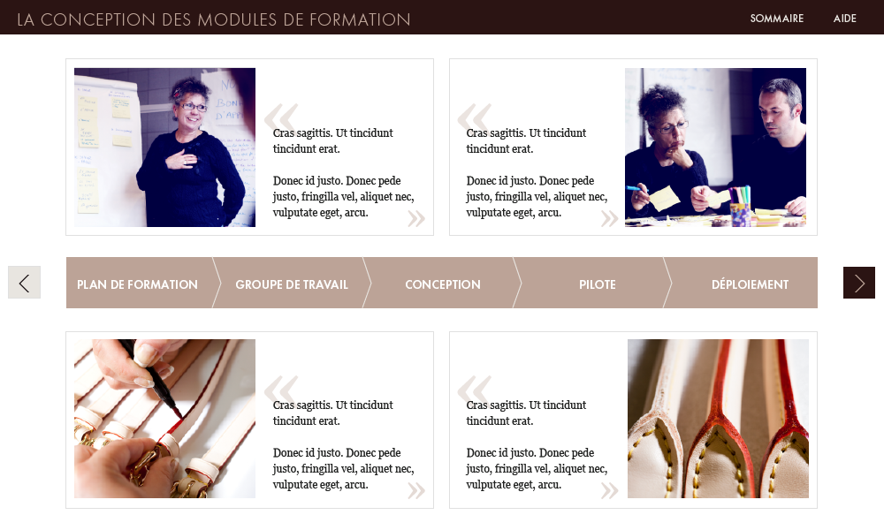Click the previous page left arrow

coord(24,282)
